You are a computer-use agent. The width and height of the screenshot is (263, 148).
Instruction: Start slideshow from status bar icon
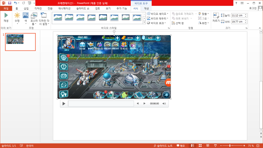coord(215,146)
